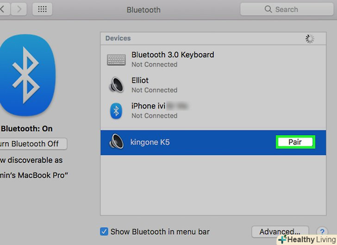The image size is (337, 245).
Task: Click the Bluetooth window title
Action: coord(144,10)
